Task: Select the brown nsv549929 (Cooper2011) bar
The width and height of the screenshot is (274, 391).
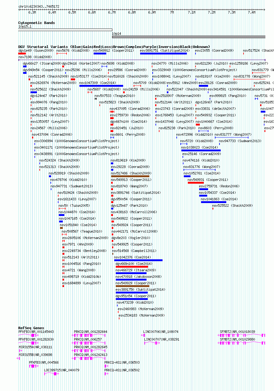Action: pyautogui.click(x=132, y=286)
